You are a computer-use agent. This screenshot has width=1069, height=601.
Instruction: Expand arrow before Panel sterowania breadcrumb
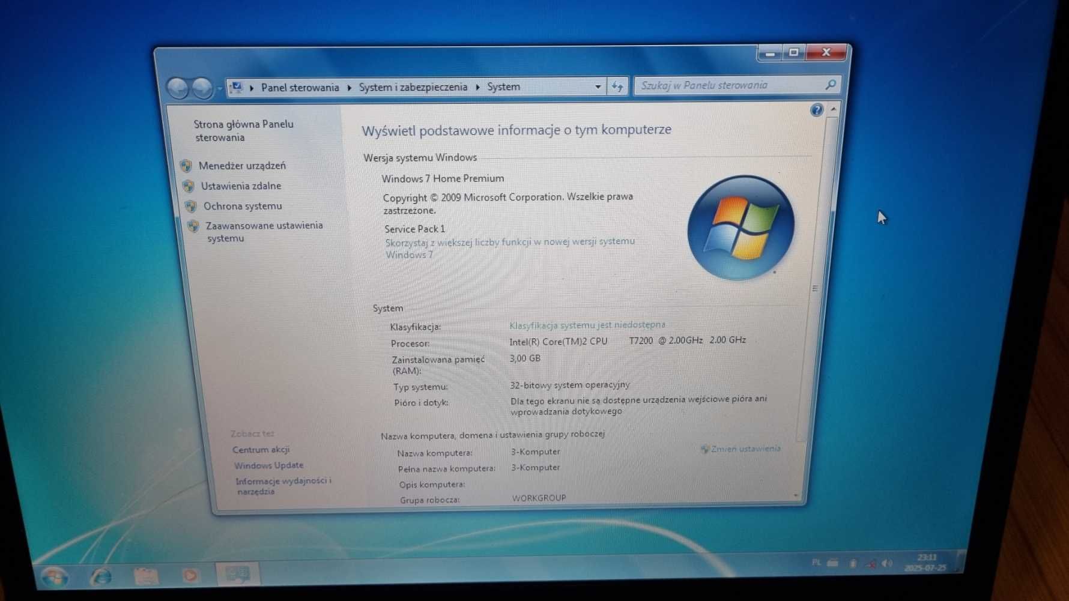(252, 88)
